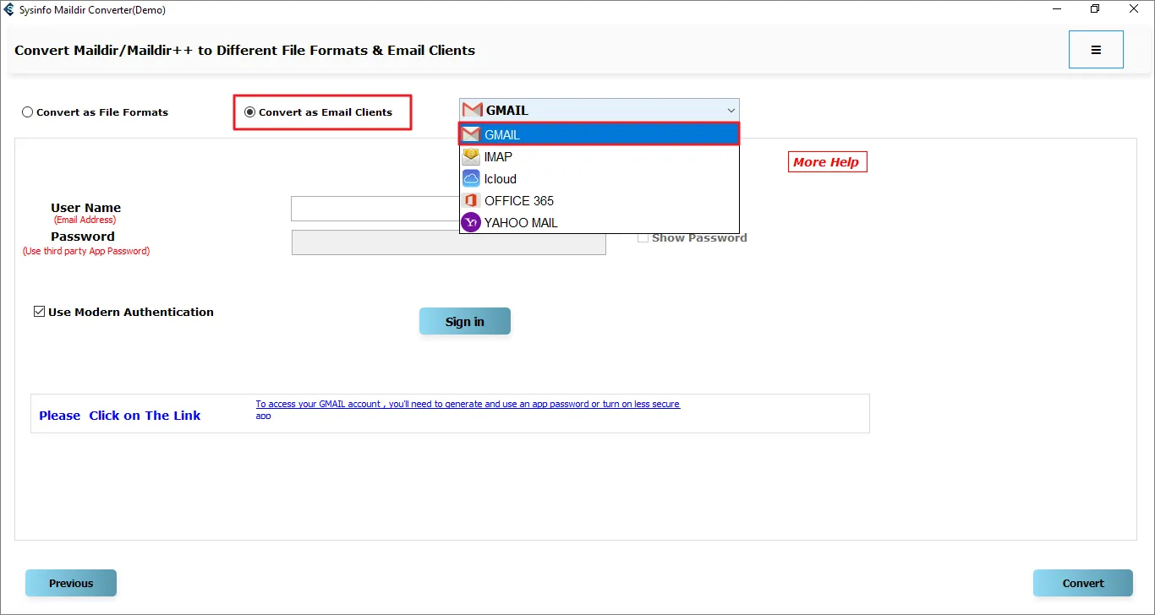Screen dimensions: 1155x615
Task: Click the Sysinfo app logo icon
Action: pyautogui.click(x=9, y=10)
